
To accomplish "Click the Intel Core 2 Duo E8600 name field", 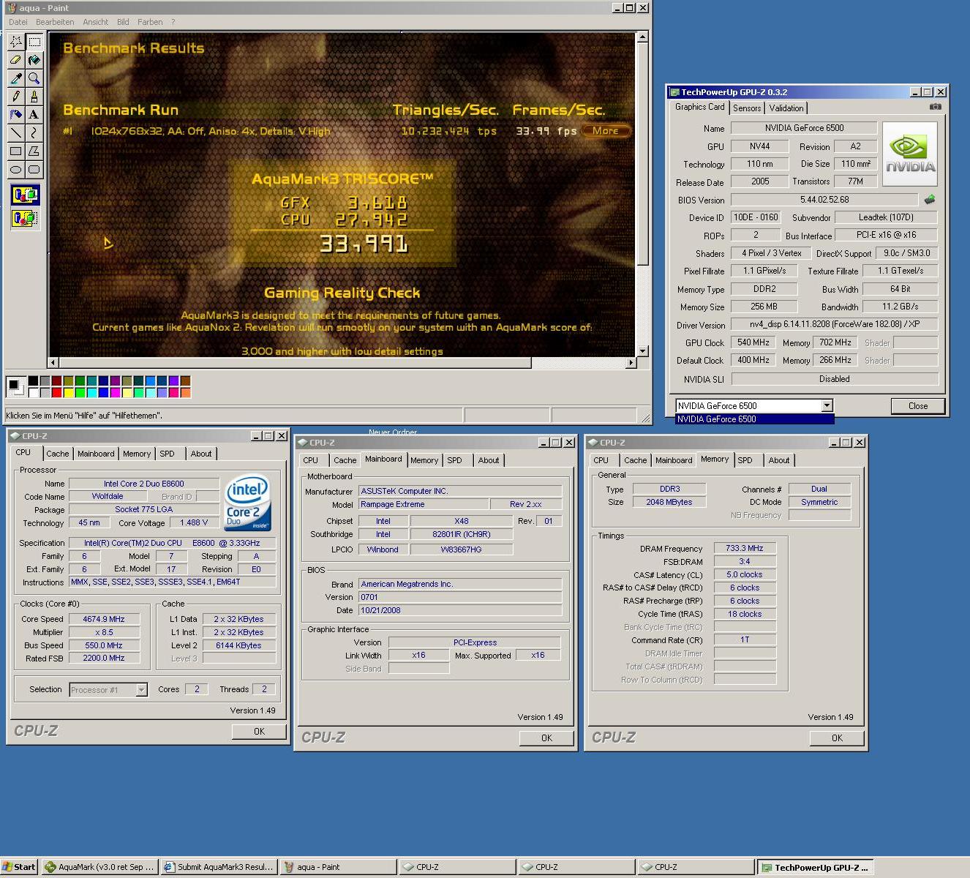I will point(144,484).
